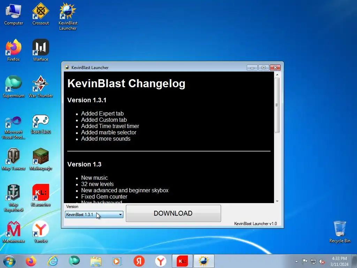Open the muted volume tray icon

point(322,261)
